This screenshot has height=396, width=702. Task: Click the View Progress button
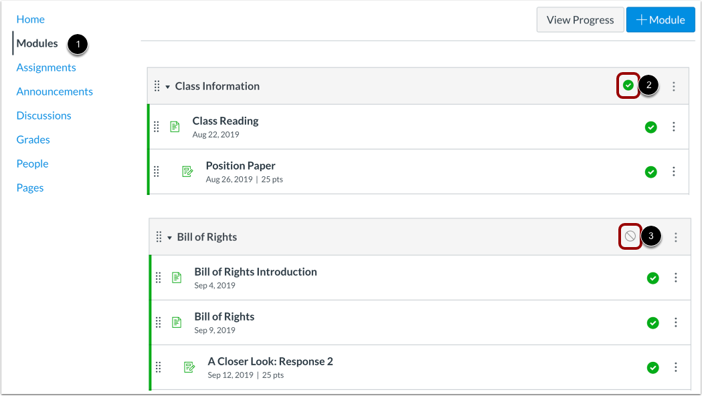[580, 19]
